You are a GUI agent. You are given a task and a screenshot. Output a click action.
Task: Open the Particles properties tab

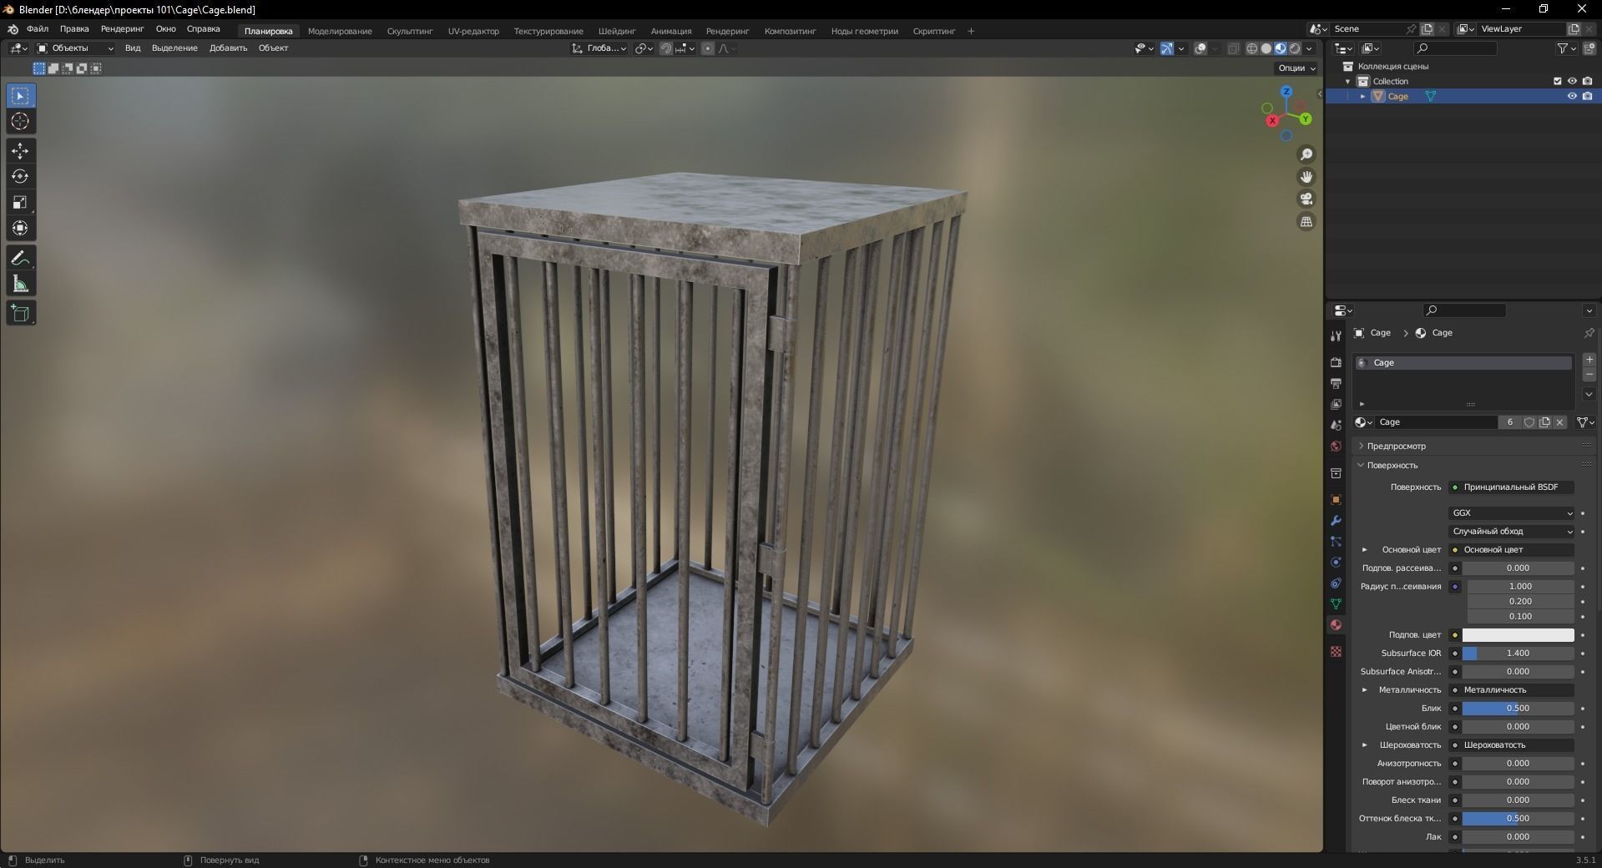click(1336, 541)
